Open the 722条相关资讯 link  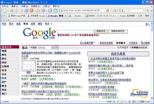pyautogui.click(x=47, y=79)
